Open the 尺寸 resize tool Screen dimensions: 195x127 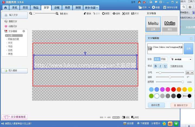click(x=135, y=14)
